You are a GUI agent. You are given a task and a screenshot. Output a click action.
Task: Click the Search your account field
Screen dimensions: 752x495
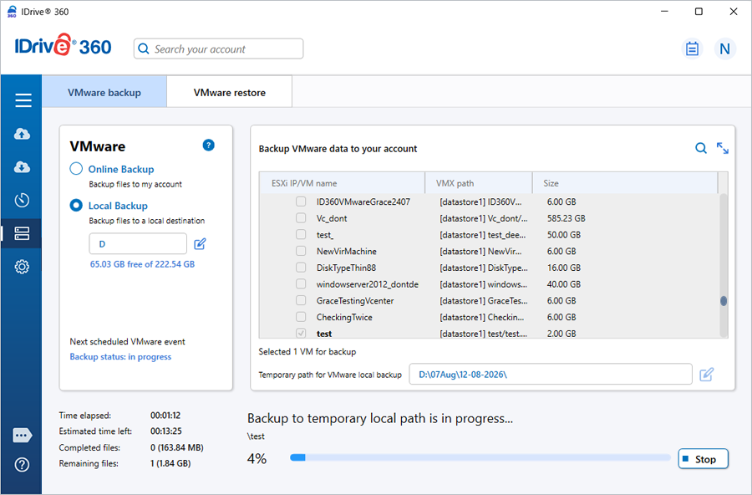(x=218, y=48)
